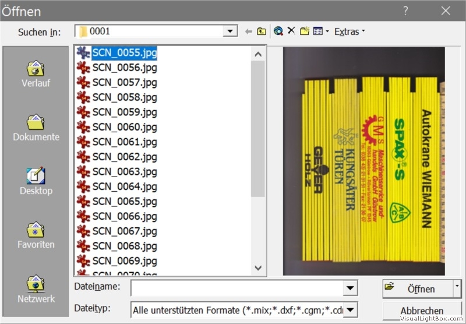This screenshot has height=324, width=466.
Task: Select file SCN_0059.jpg
Action: [x=125, y=112]
